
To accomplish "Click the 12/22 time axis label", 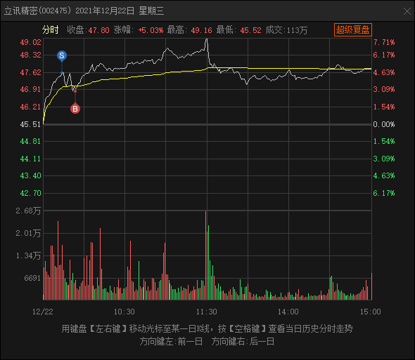I will 43,312.
